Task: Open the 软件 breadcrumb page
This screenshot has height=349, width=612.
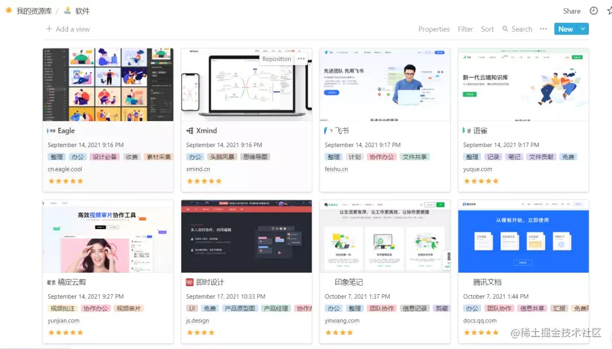Action: click(82, 11)
